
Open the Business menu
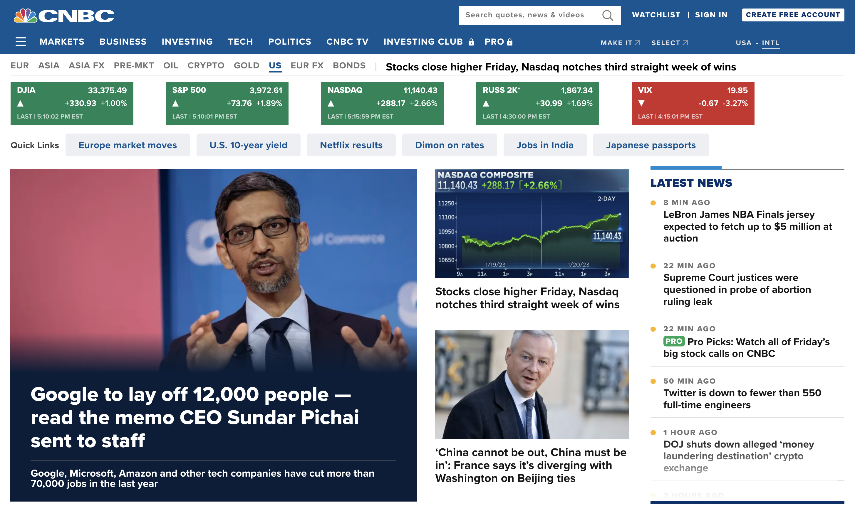coord(123,42)
